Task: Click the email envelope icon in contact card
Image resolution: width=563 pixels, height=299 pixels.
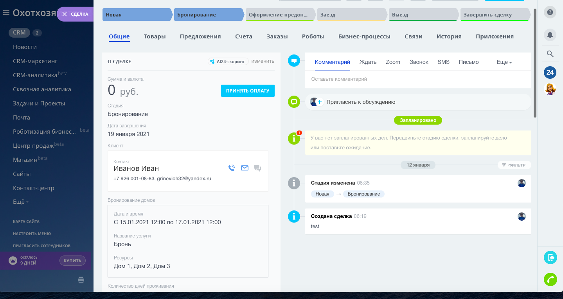Action: (245, 168)
